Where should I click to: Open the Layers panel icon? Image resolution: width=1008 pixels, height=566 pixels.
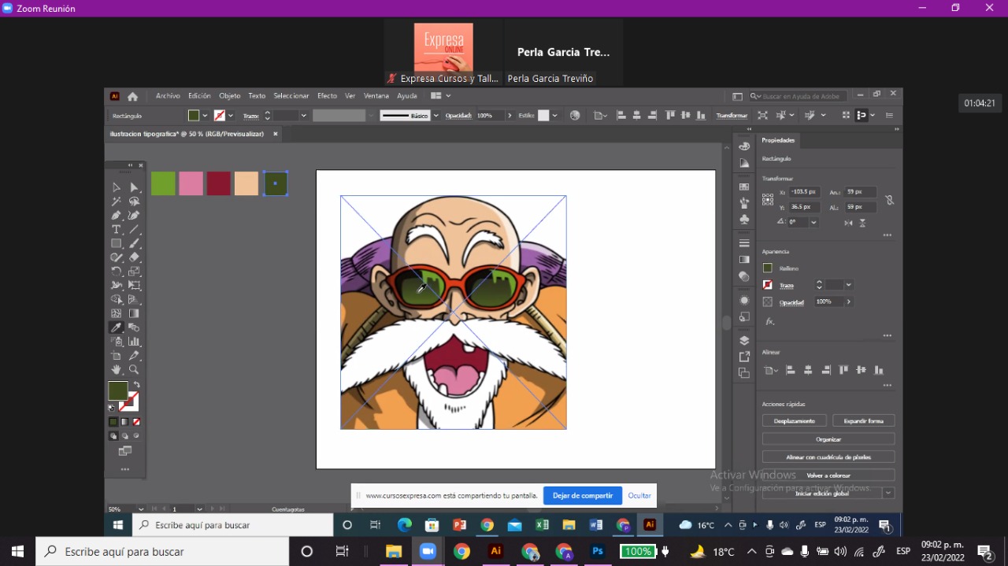[x=744, y=341]
